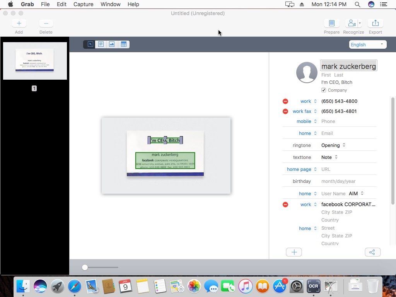396x297 pixels.
Task: Select the image region tool
Action: click(x=112, y=44)
